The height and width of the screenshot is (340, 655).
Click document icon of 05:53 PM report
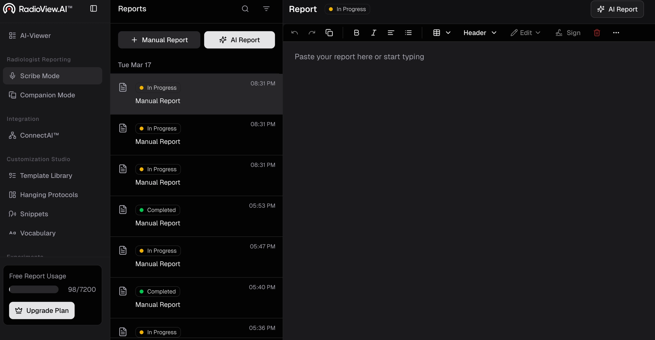123,210
